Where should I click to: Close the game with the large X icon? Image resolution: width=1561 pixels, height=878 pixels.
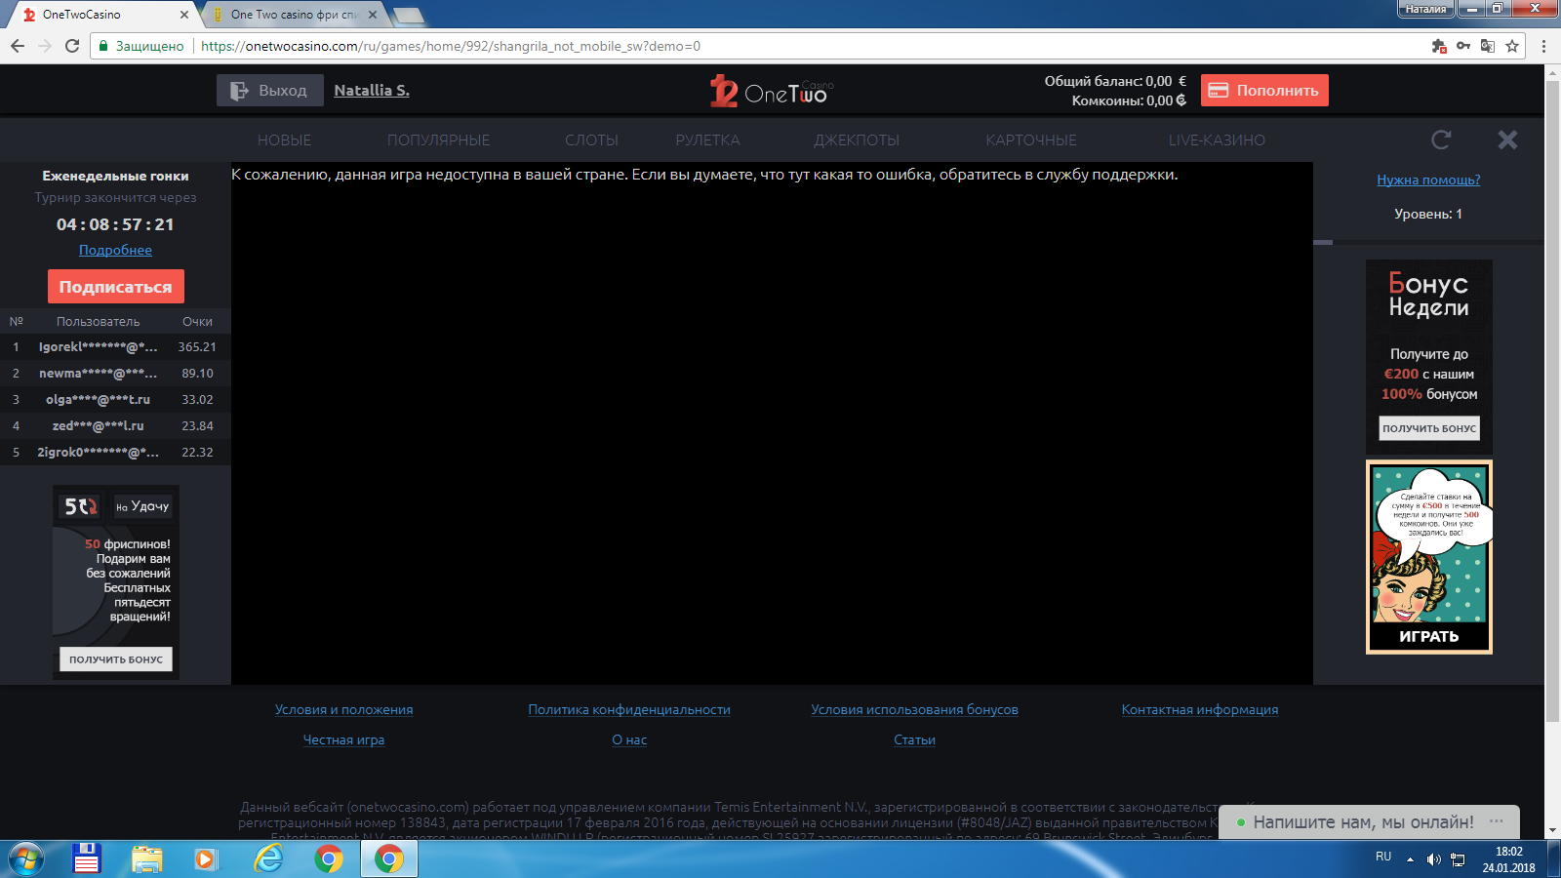pos(1507,140)
